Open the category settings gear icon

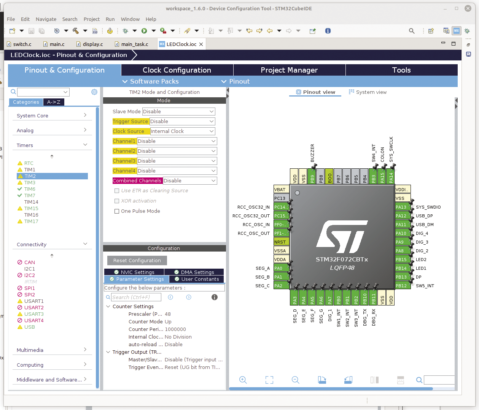tap(94, 92)
